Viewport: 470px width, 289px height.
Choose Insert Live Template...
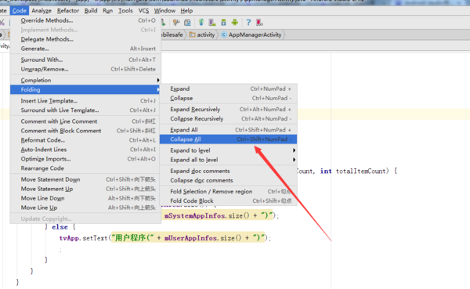click(x=85, y=101)
